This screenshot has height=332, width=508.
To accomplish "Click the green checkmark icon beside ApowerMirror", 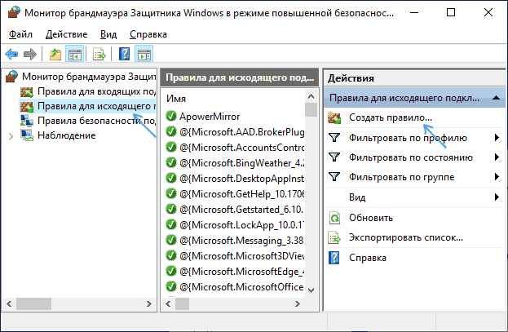I will (171, 117).
